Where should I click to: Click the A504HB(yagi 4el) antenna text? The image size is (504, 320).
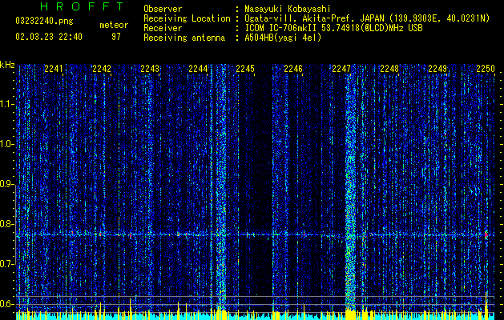(x=283, y=38)
